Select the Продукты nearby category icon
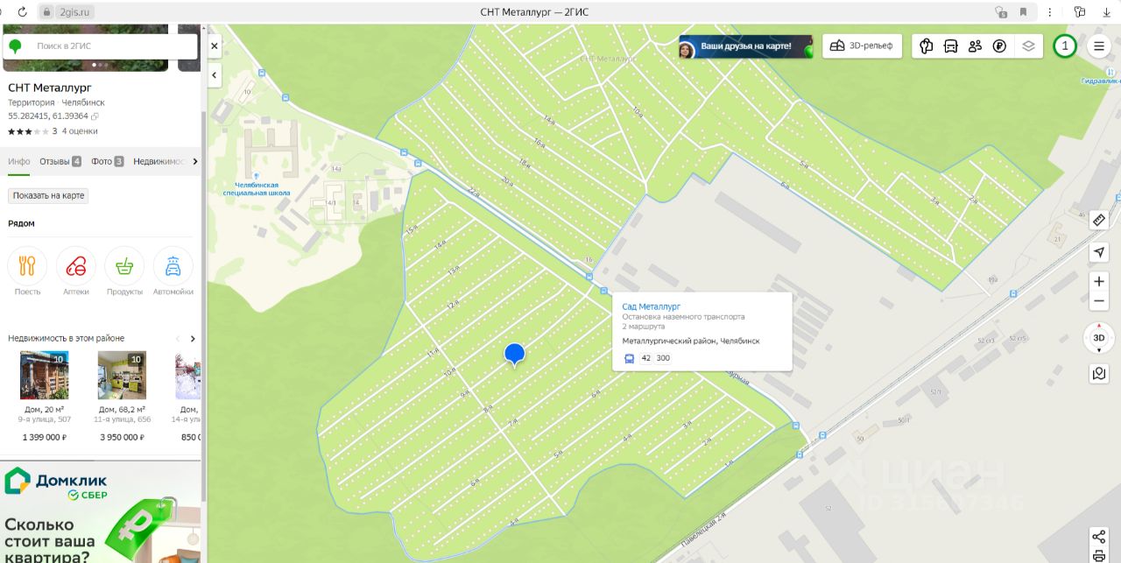This screenshot has width=1121, height=563. point(124,265)
